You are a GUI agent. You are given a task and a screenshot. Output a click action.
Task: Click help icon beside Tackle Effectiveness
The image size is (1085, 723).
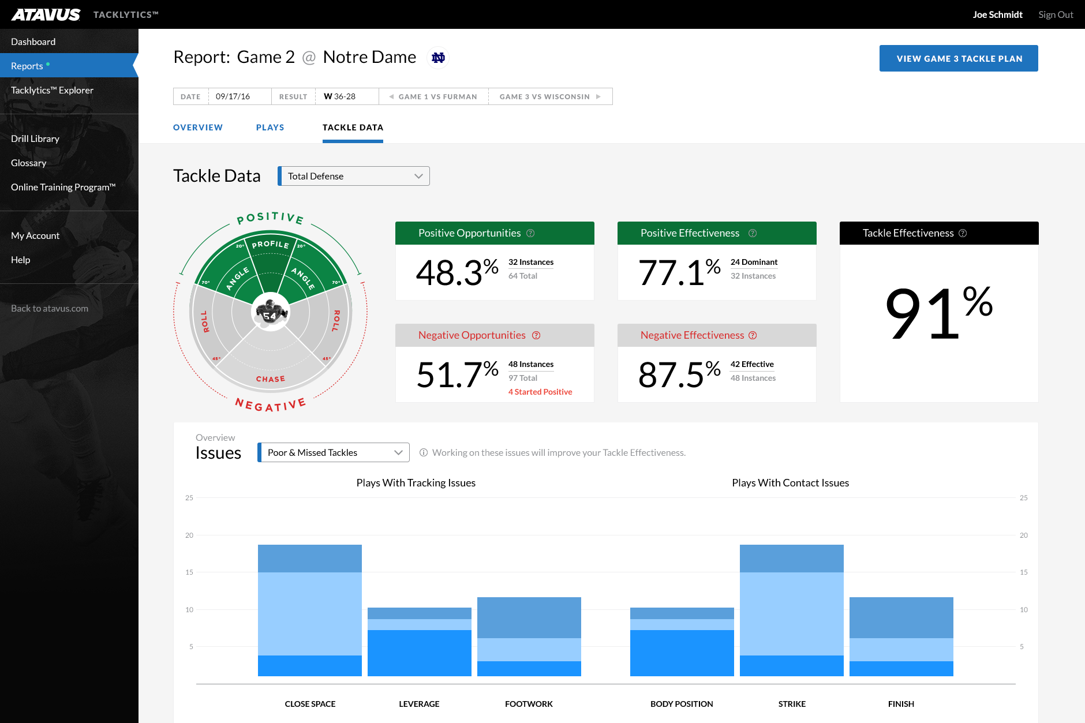pos(963,233)
